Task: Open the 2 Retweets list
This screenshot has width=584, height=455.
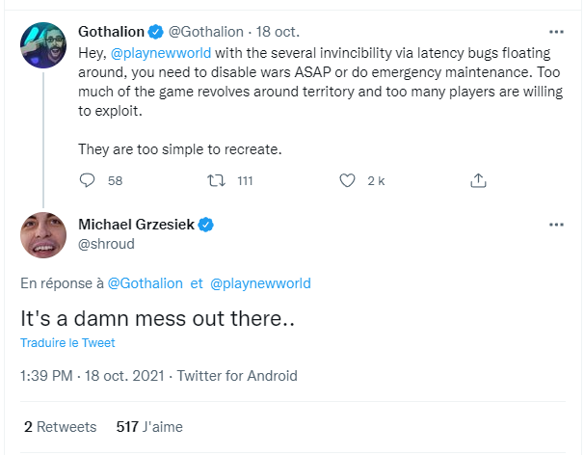Action: (60, 426)
